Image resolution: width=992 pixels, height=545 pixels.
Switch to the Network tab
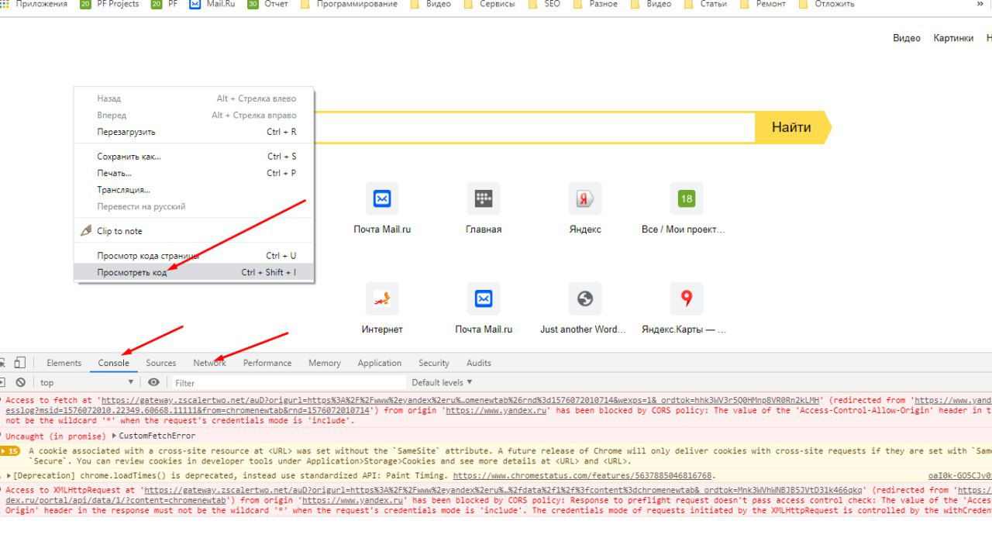pos(209,363)
